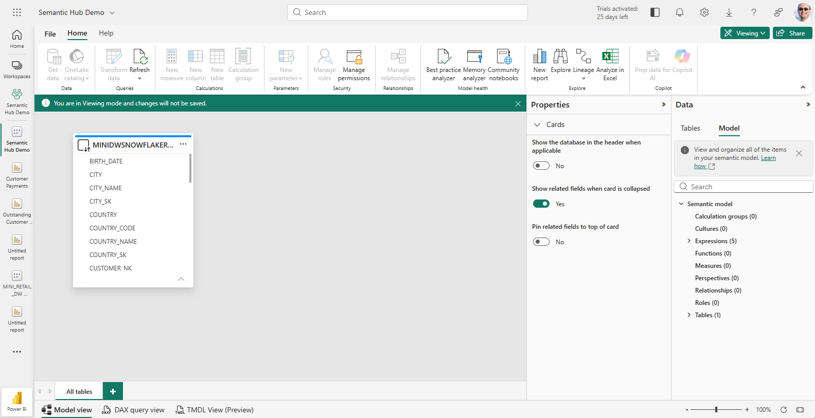
Task: Select Measures (0) in the model tree
Action: pyautogui.click(x=713, y=266)
